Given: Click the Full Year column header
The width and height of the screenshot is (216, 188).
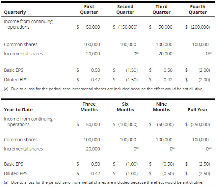Looking at the screenshot, I should (x=198, y=110).
